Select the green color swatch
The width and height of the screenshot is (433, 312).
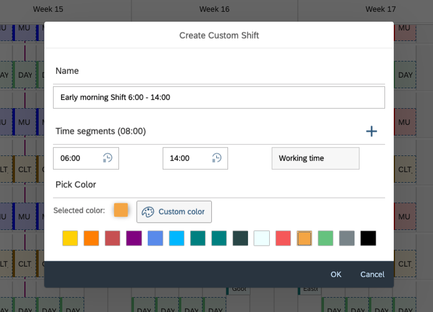tap(325, 239)
